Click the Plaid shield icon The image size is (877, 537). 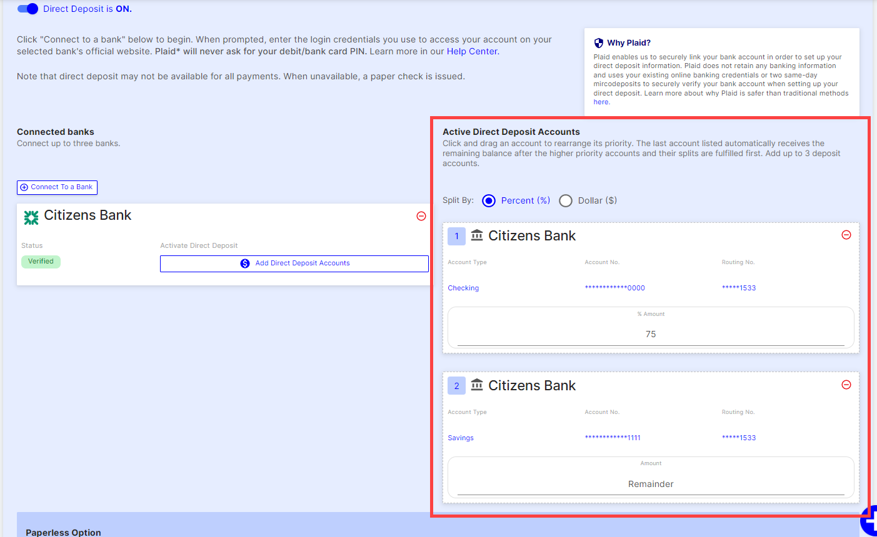pos(599,43)
